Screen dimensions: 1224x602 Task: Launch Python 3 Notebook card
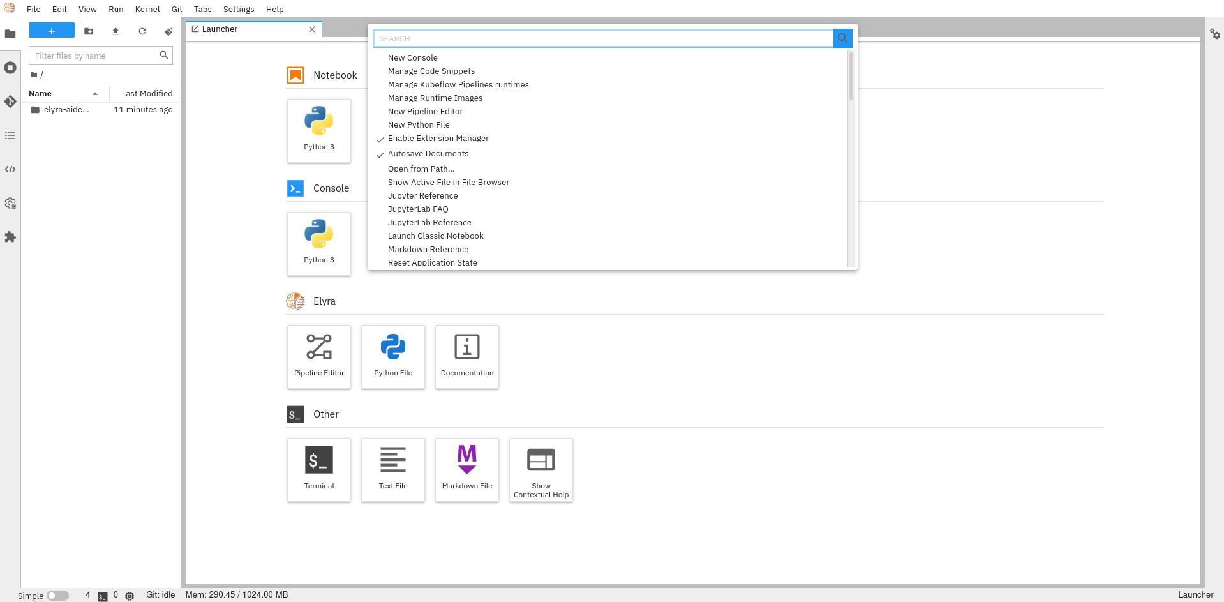319,131
